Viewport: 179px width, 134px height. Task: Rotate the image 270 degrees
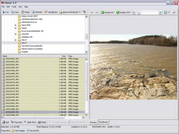point(123,12)
